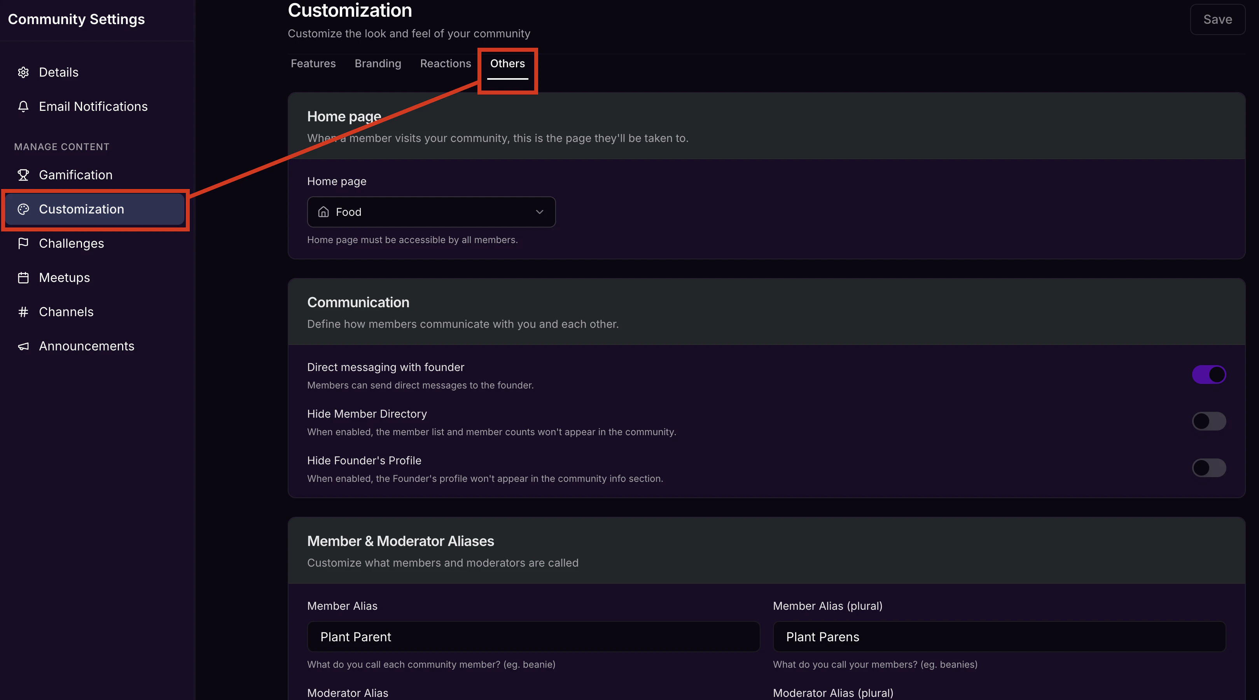Click the palette icon beside Customization
This screenshot has width=1259, height=700.
pos(23,209)
